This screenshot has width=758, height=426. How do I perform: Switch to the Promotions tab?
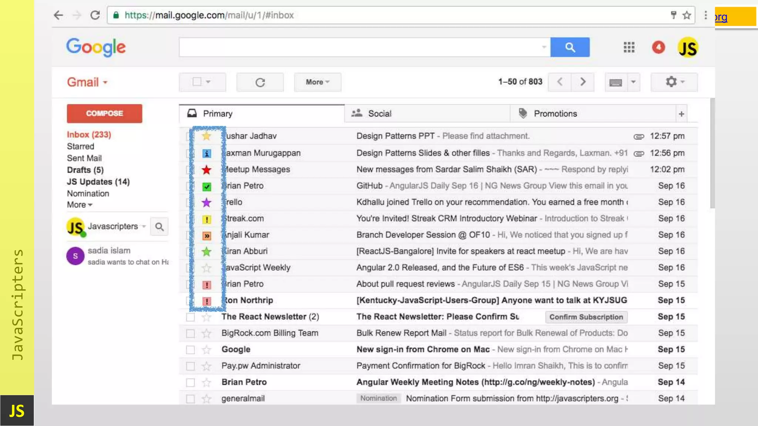pos(555,114)
